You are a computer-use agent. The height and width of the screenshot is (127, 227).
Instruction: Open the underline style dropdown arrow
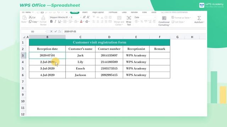[62, 22]
